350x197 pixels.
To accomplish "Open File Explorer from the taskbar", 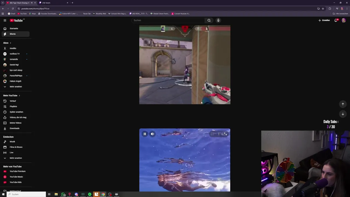I will coord(56,194).
